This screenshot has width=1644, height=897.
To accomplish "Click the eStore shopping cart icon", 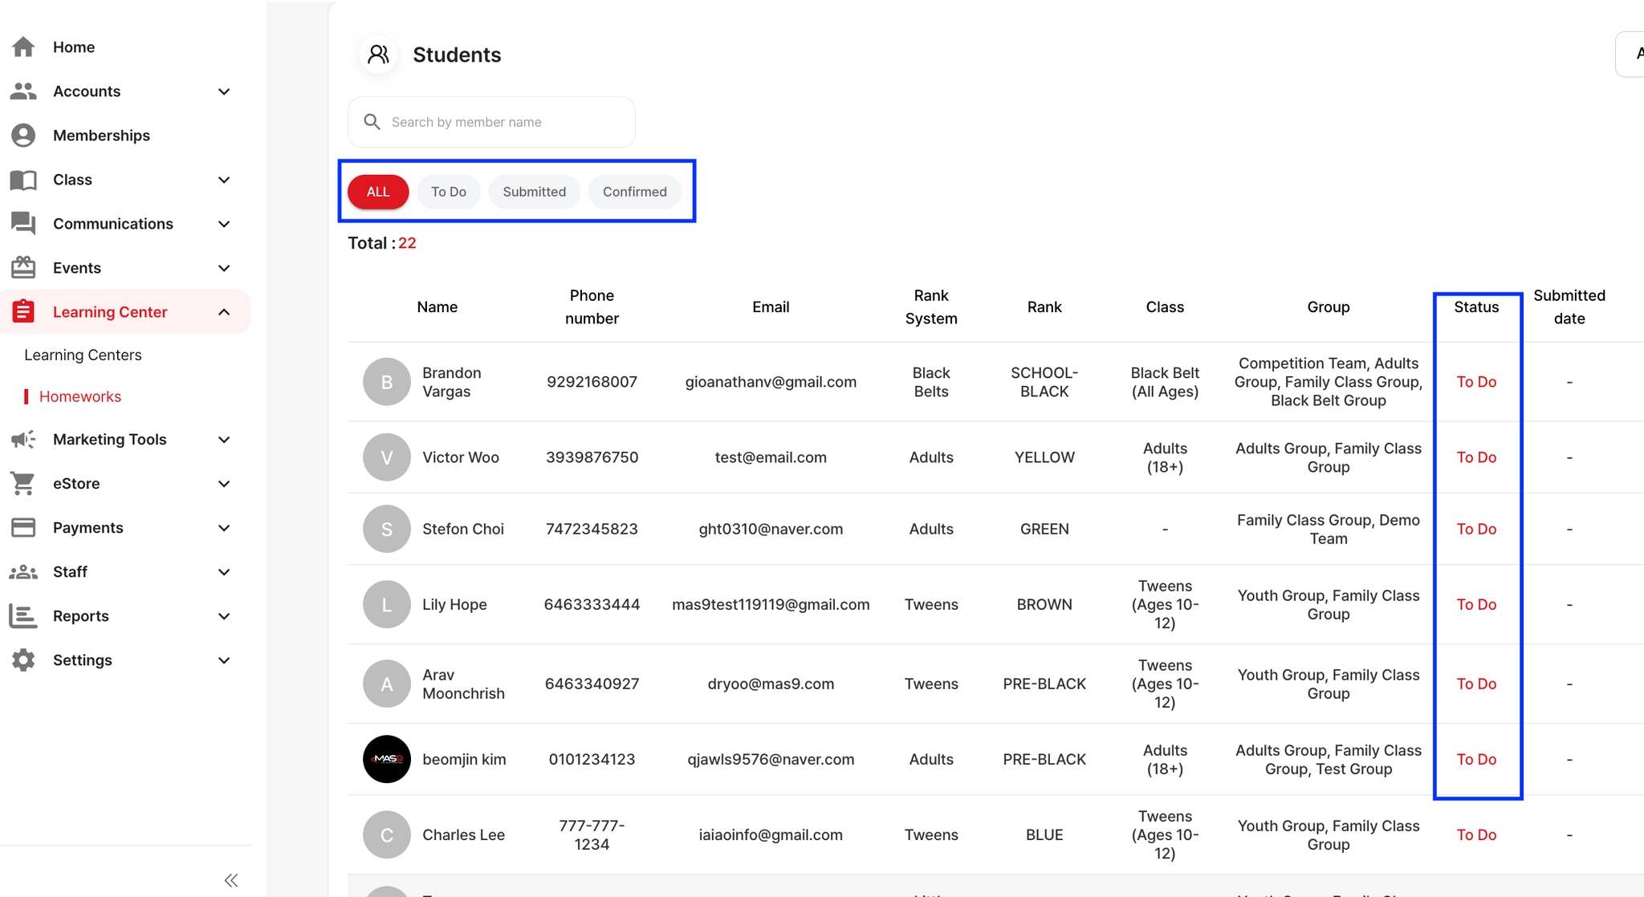I will pos(23,484).
